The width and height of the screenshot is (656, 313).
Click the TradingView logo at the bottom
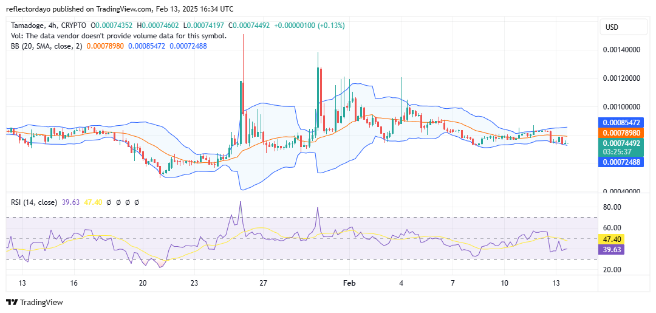pyautogui.click(x=34, y=302)
